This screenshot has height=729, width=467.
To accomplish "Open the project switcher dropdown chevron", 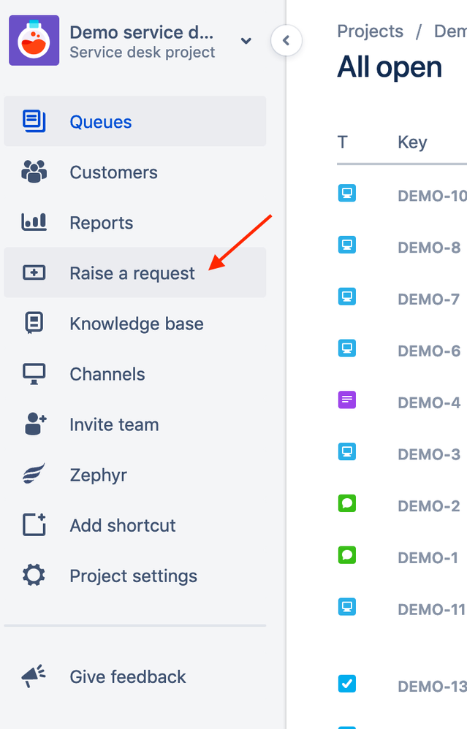I will click(x=246, y=41).
